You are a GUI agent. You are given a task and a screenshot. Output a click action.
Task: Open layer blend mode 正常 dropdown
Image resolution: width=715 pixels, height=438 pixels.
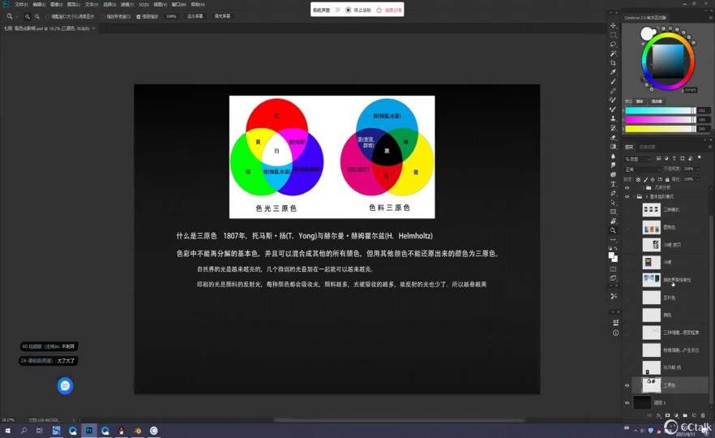(643, 170)
